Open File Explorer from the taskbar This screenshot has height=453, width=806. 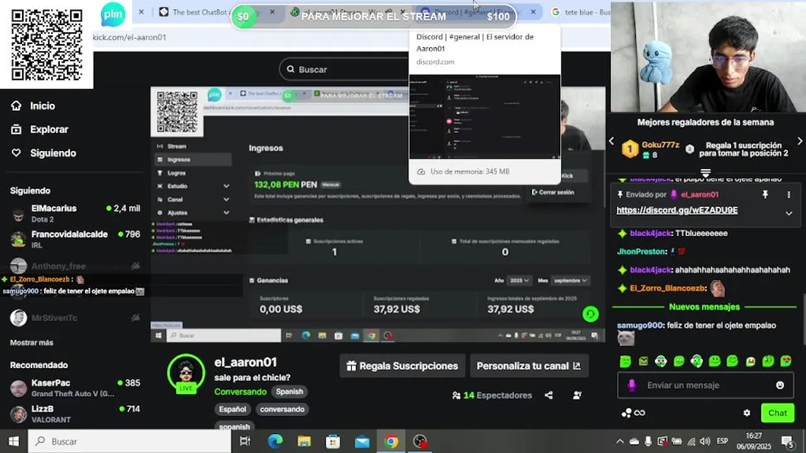coord(304,441)
